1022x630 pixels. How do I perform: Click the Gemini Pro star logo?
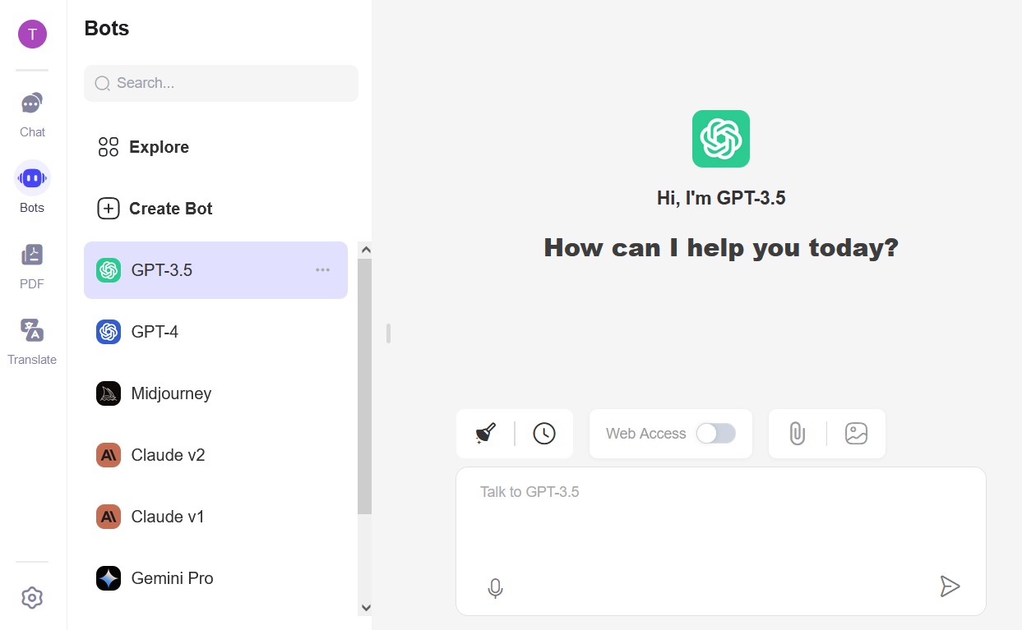[109, 578]
